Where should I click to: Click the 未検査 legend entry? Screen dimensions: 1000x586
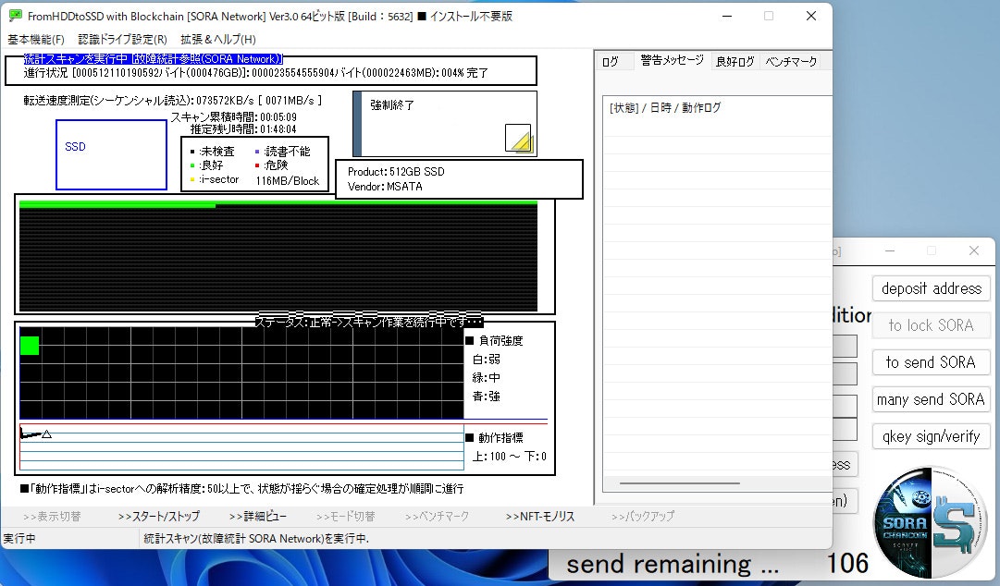213,151
